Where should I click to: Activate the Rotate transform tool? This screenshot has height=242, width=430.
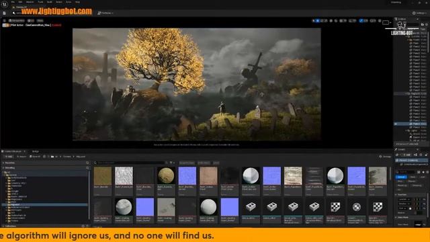click(322, 21)
